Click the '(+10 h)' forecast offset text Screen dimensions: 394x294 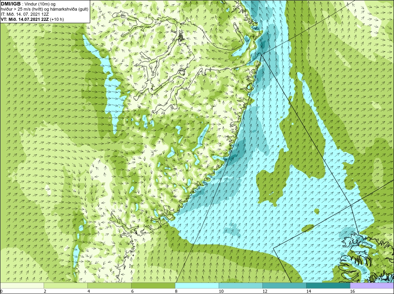point(57,19)
